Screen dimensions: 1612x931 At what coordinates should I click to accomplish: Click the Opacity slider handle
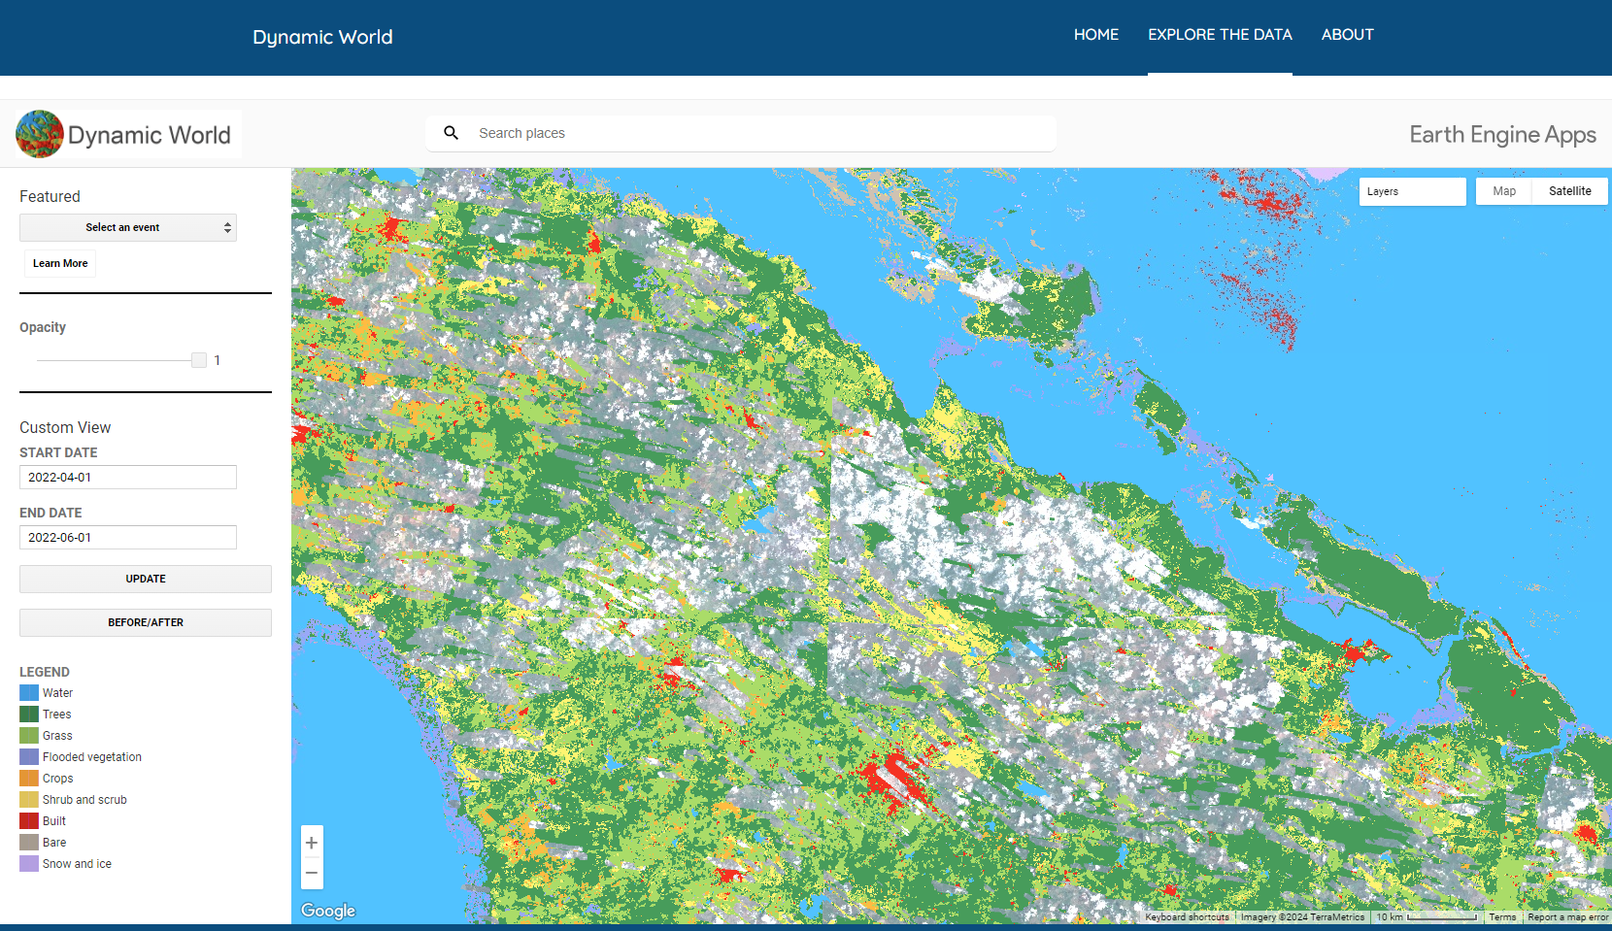199,360
